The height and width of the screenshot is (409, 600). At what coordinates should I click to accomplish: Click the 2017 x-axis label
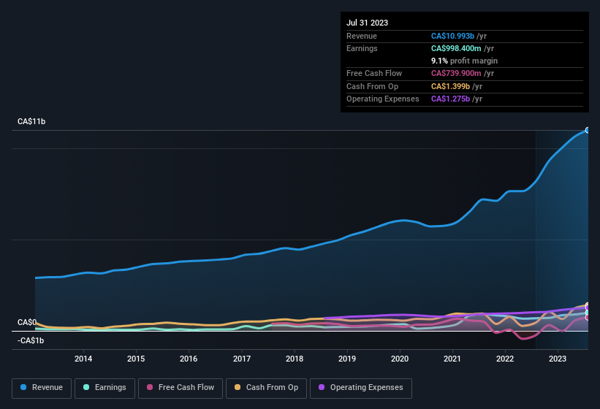(x=242, y=359)
